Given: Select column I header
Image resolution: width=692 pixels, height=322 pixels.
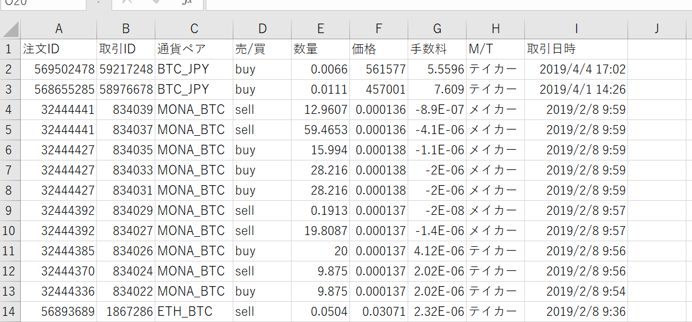Looking at the screenshot, I should [x=576, y=29].
